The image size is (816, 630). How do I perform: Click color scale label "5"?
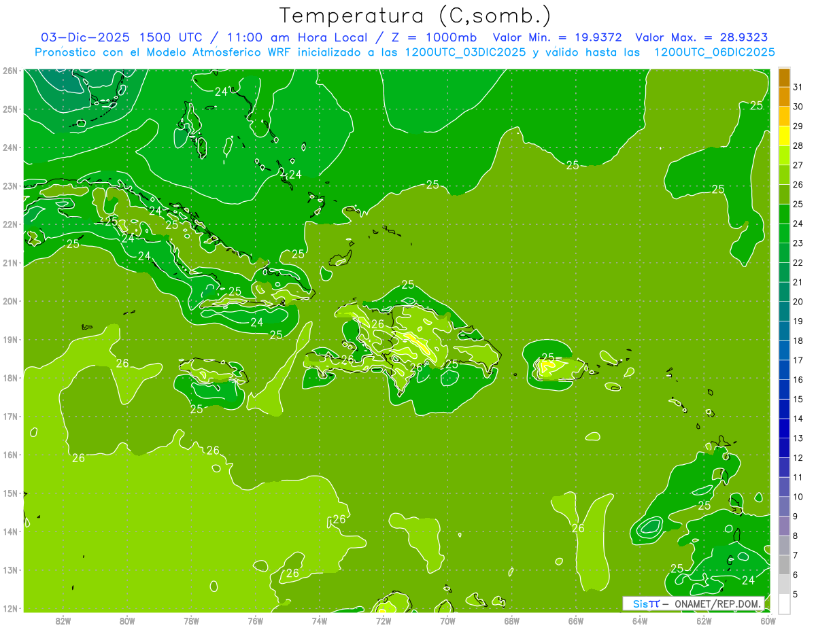[x=795, y=594]
